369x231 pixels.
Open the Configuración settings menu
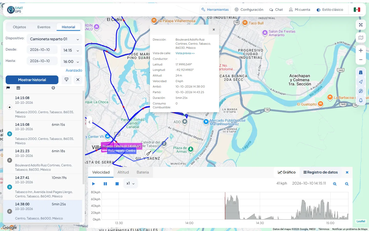click(249, 9)
